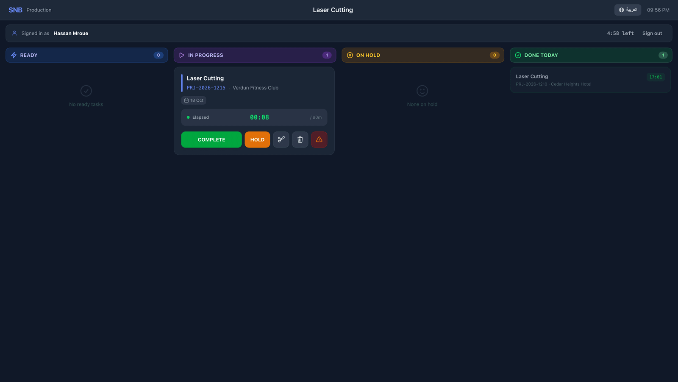This screenshot has height=382, width=678.
Task: Click the elapsed timer 00:08
Action: (x=259, y=117)
